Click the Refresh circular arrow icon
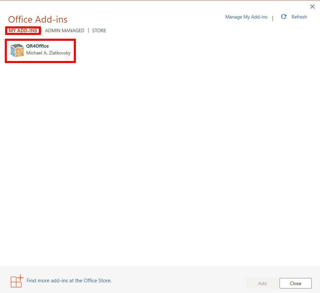This screenshot has height=293, width=320. click(x=284, y=17)
